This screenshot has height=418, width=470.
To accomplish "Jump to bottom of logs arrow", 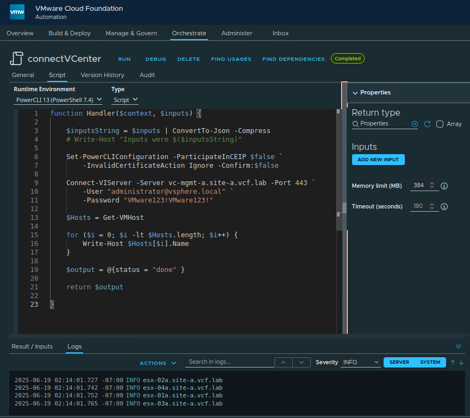I will (x=461, y=362).
